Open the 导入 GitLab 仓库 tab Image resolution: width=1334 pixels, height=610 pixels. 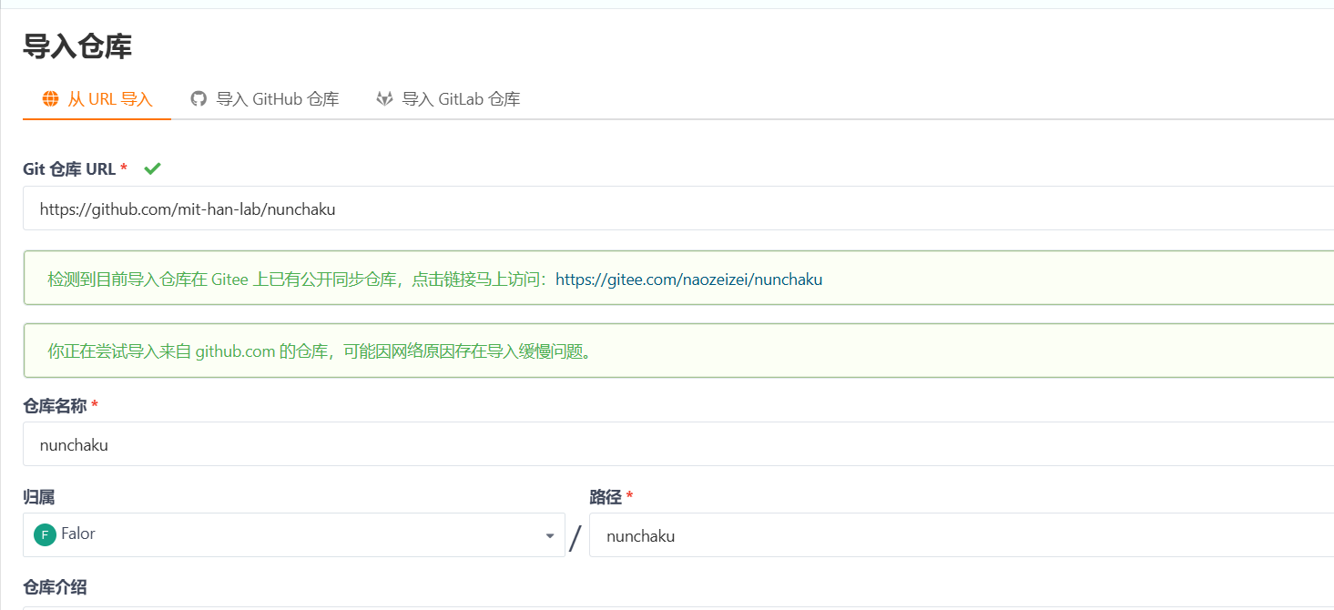448,99
